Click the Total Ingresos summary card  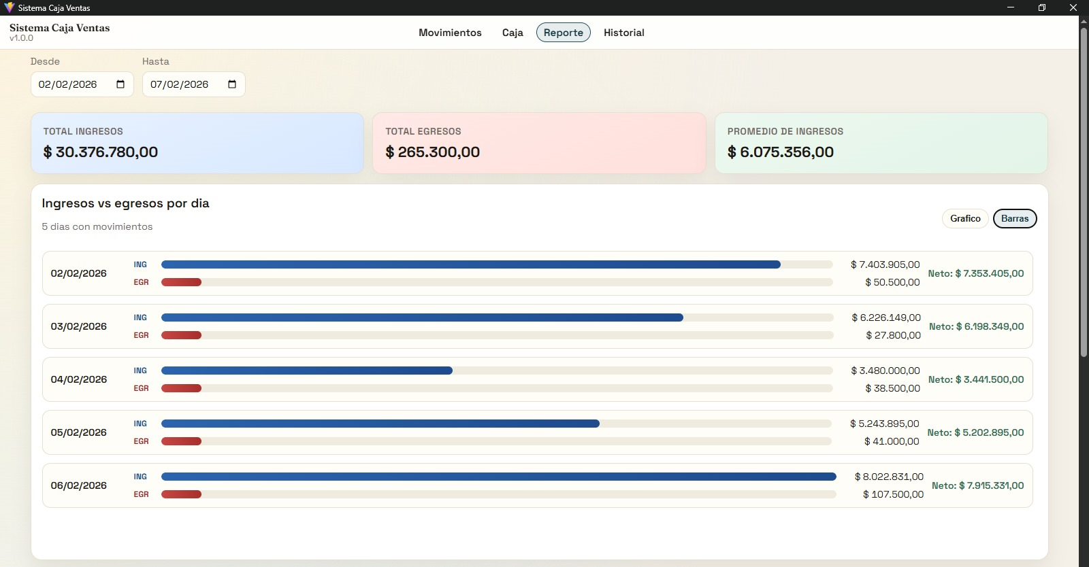coord(197,143)
